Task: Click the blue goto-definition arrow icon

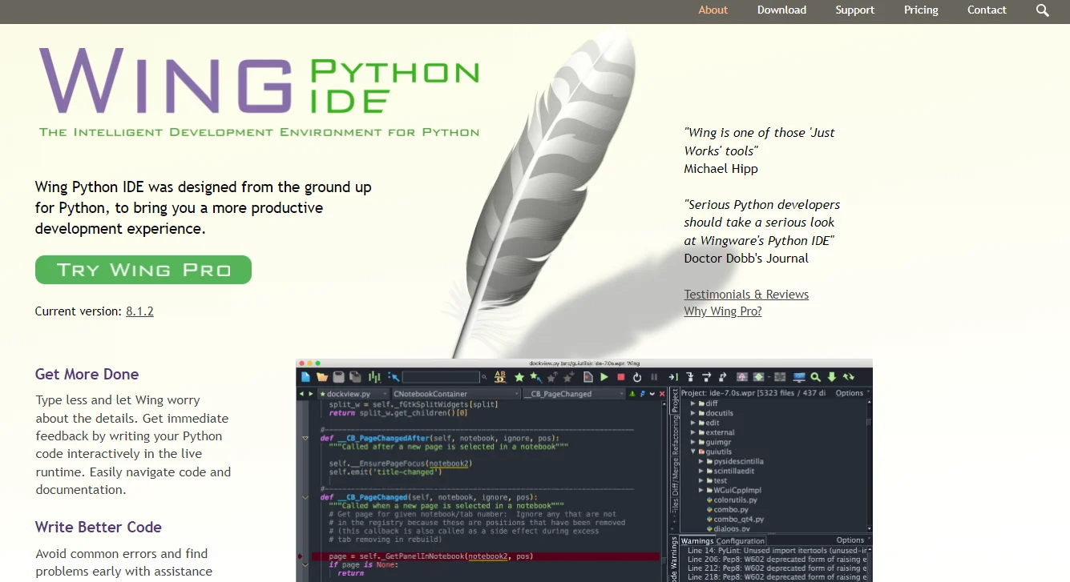Action: click(394, 376)
